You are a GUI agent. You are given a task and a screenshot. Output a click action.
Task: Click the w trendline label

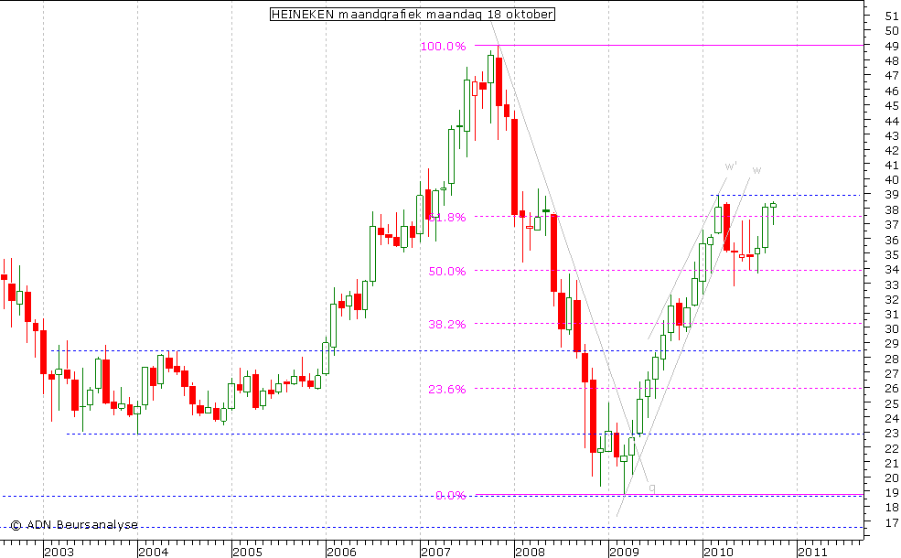tap(756, 170)
